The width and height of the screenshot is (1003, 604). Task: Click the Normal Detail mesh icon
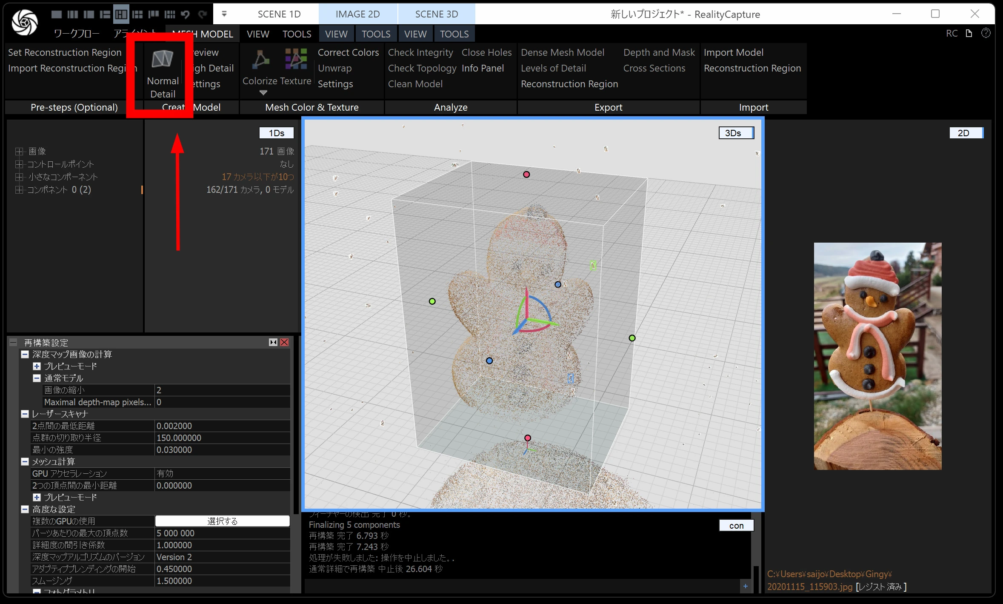click(162, 60)
